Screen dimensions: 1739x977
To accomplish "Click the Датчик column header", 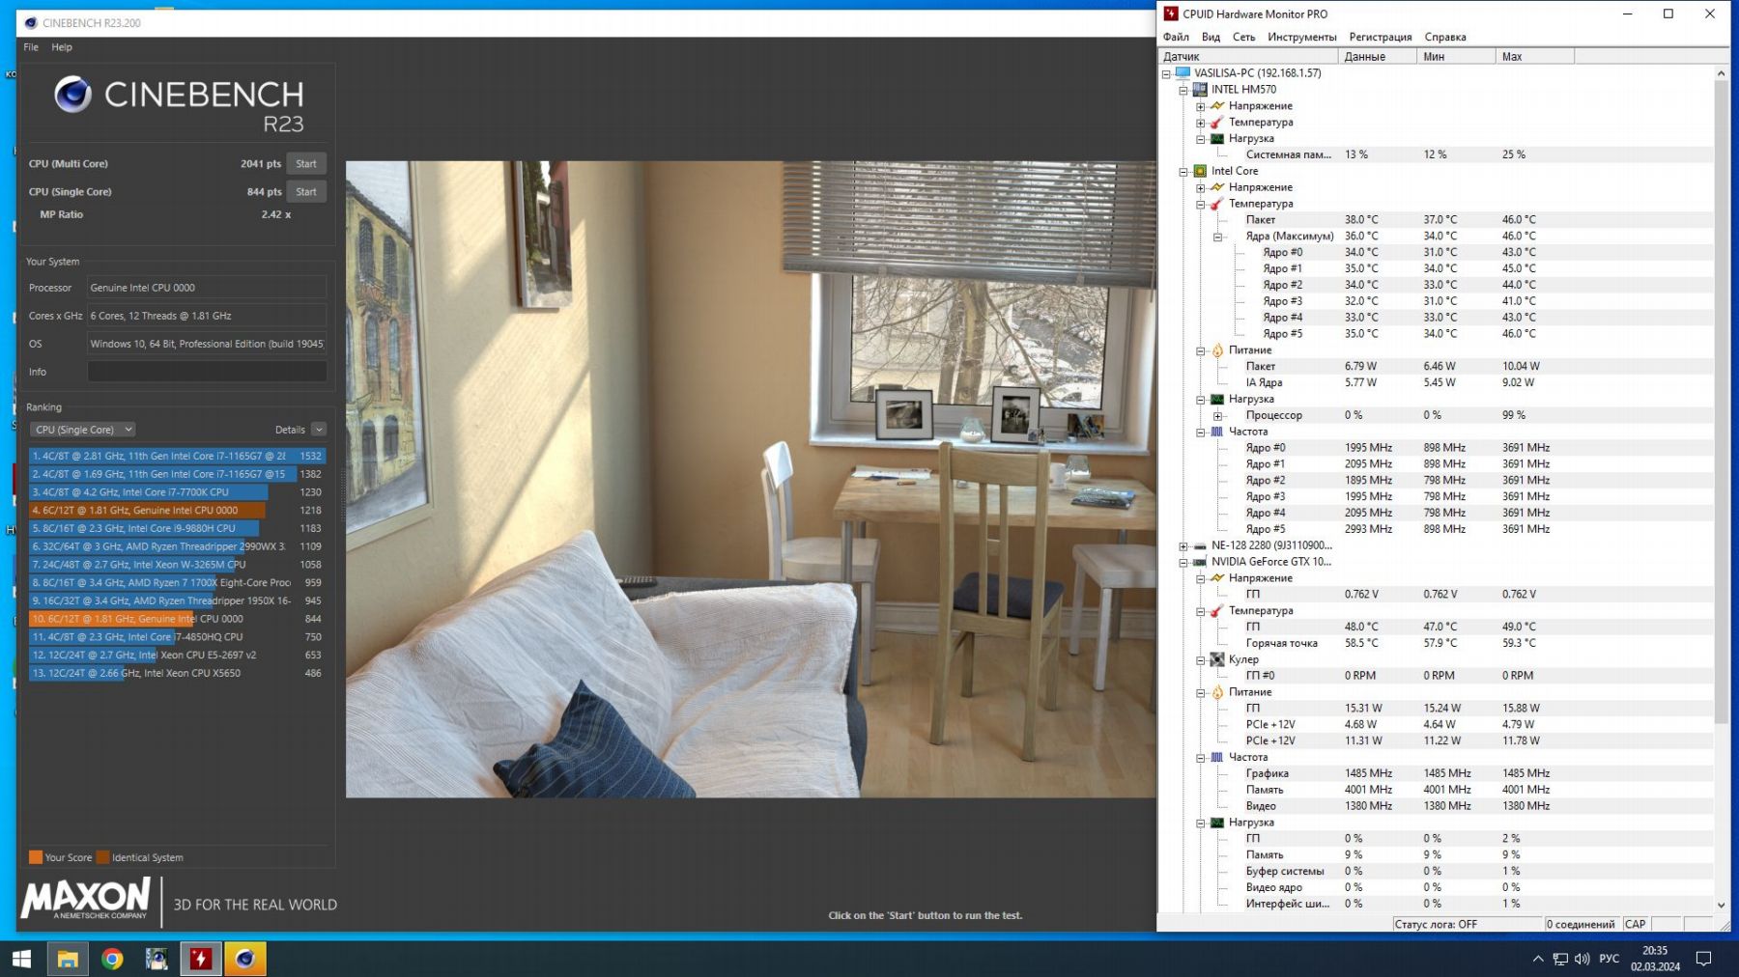I will tap(1248, 56).
